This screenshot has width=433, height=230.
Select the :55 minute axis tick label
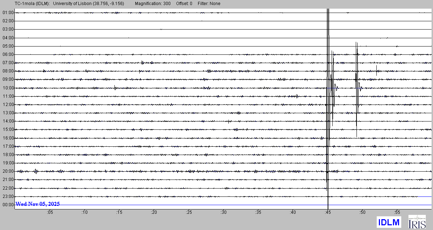click(397, 212)
